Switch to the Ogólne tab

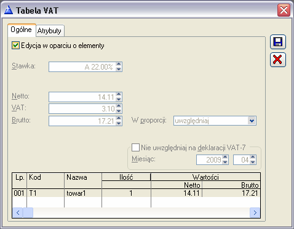(22, 30)
